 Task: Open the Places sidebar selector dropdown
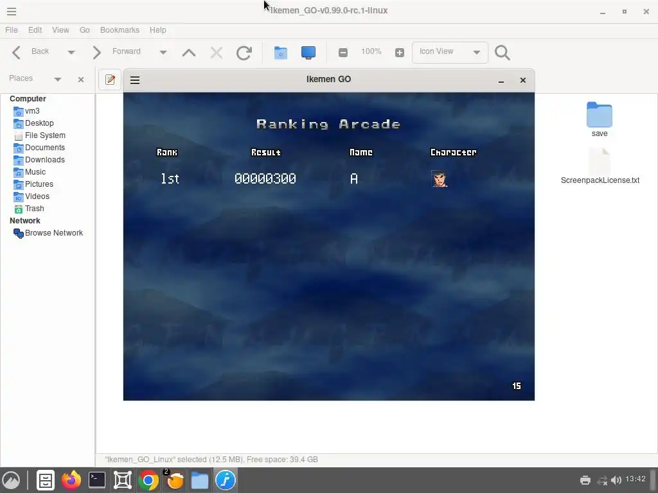click(57, 79)
